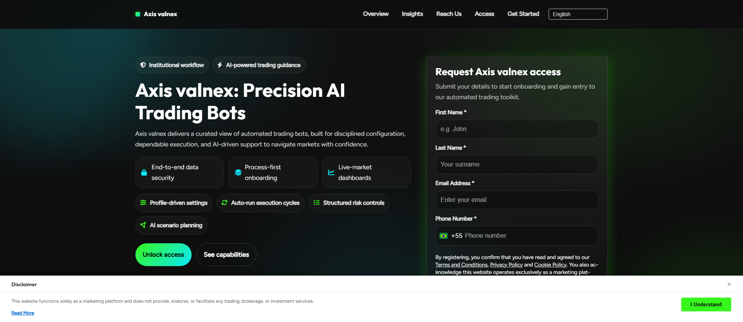Open the Read More disclaimer link
Image resolution: width=743 pixels, height=322 pixels.
[23, 313]
